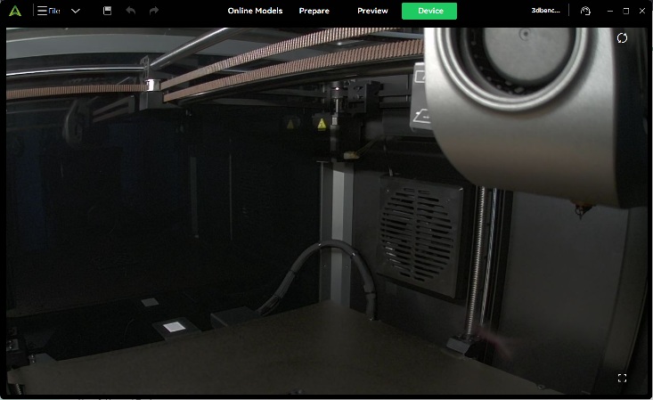This screenshot has height=400, width=653.
Task: Open the Preview tab
Action: tap(372, 11)
